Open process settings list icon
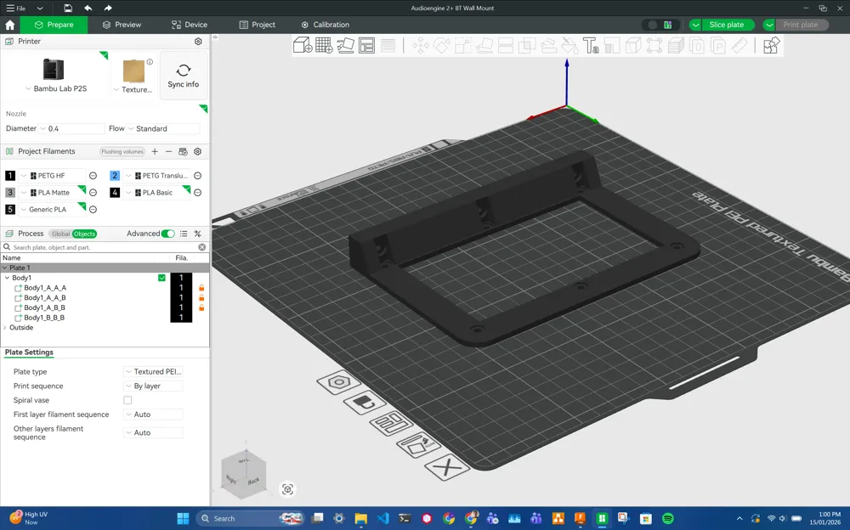This screenshot has height=530, width=850. pos(184,234)
